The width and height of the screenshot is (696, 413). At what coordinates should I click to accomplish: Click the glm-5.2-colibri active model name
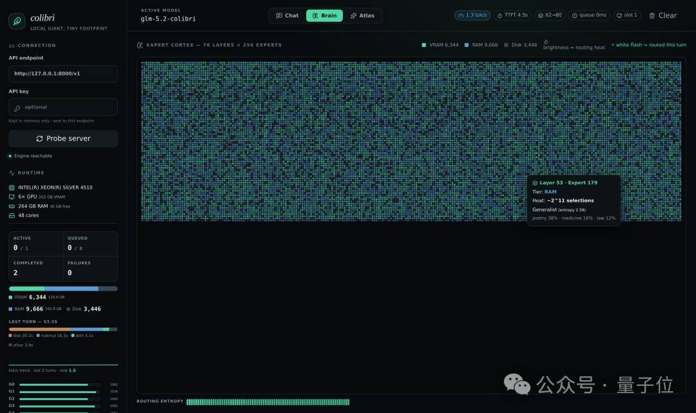tap(168, 19)
